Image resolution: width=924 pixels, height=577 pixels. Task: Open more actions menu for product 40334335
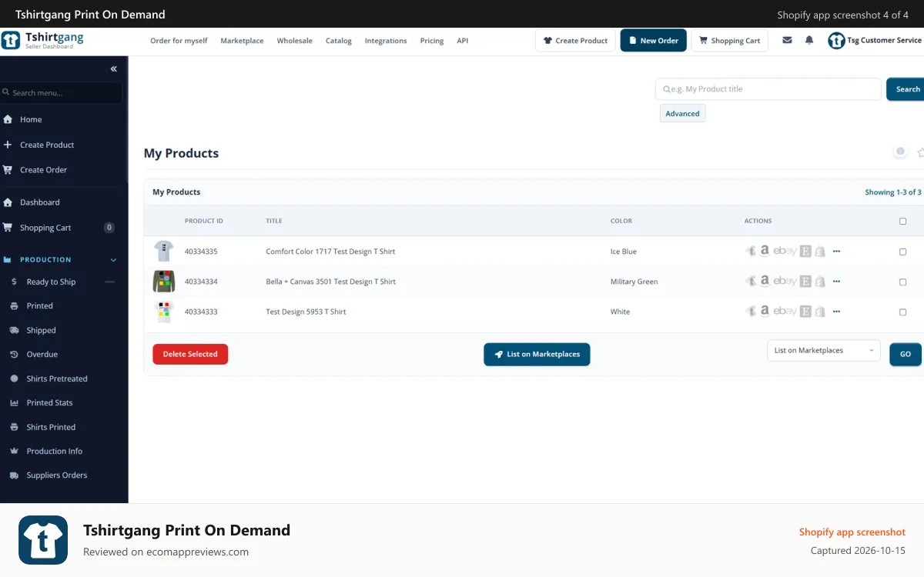pos(836,251)
